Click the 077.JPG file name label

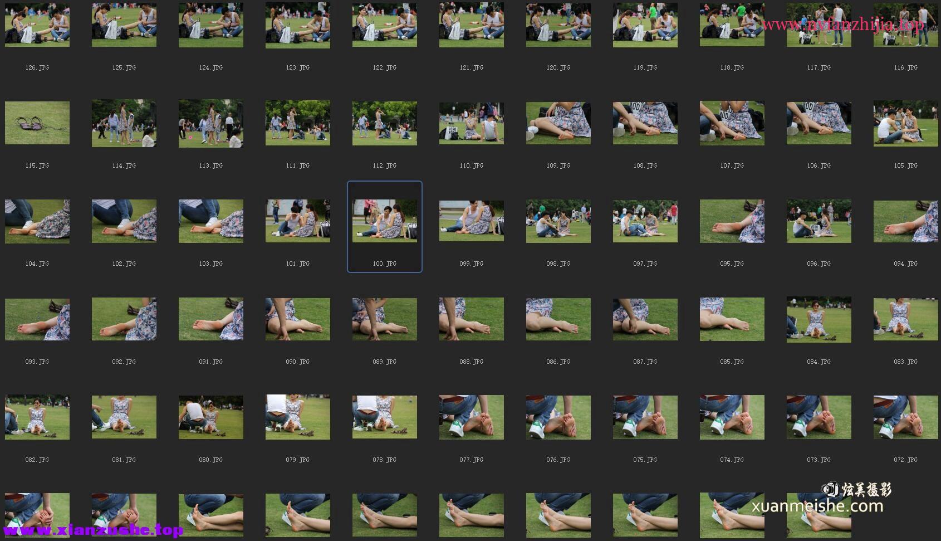click(472, 460)
